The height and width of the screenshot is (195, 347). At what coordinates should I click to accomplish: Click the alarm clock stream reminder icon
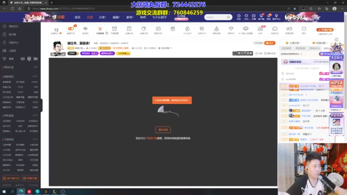point(115,29)
